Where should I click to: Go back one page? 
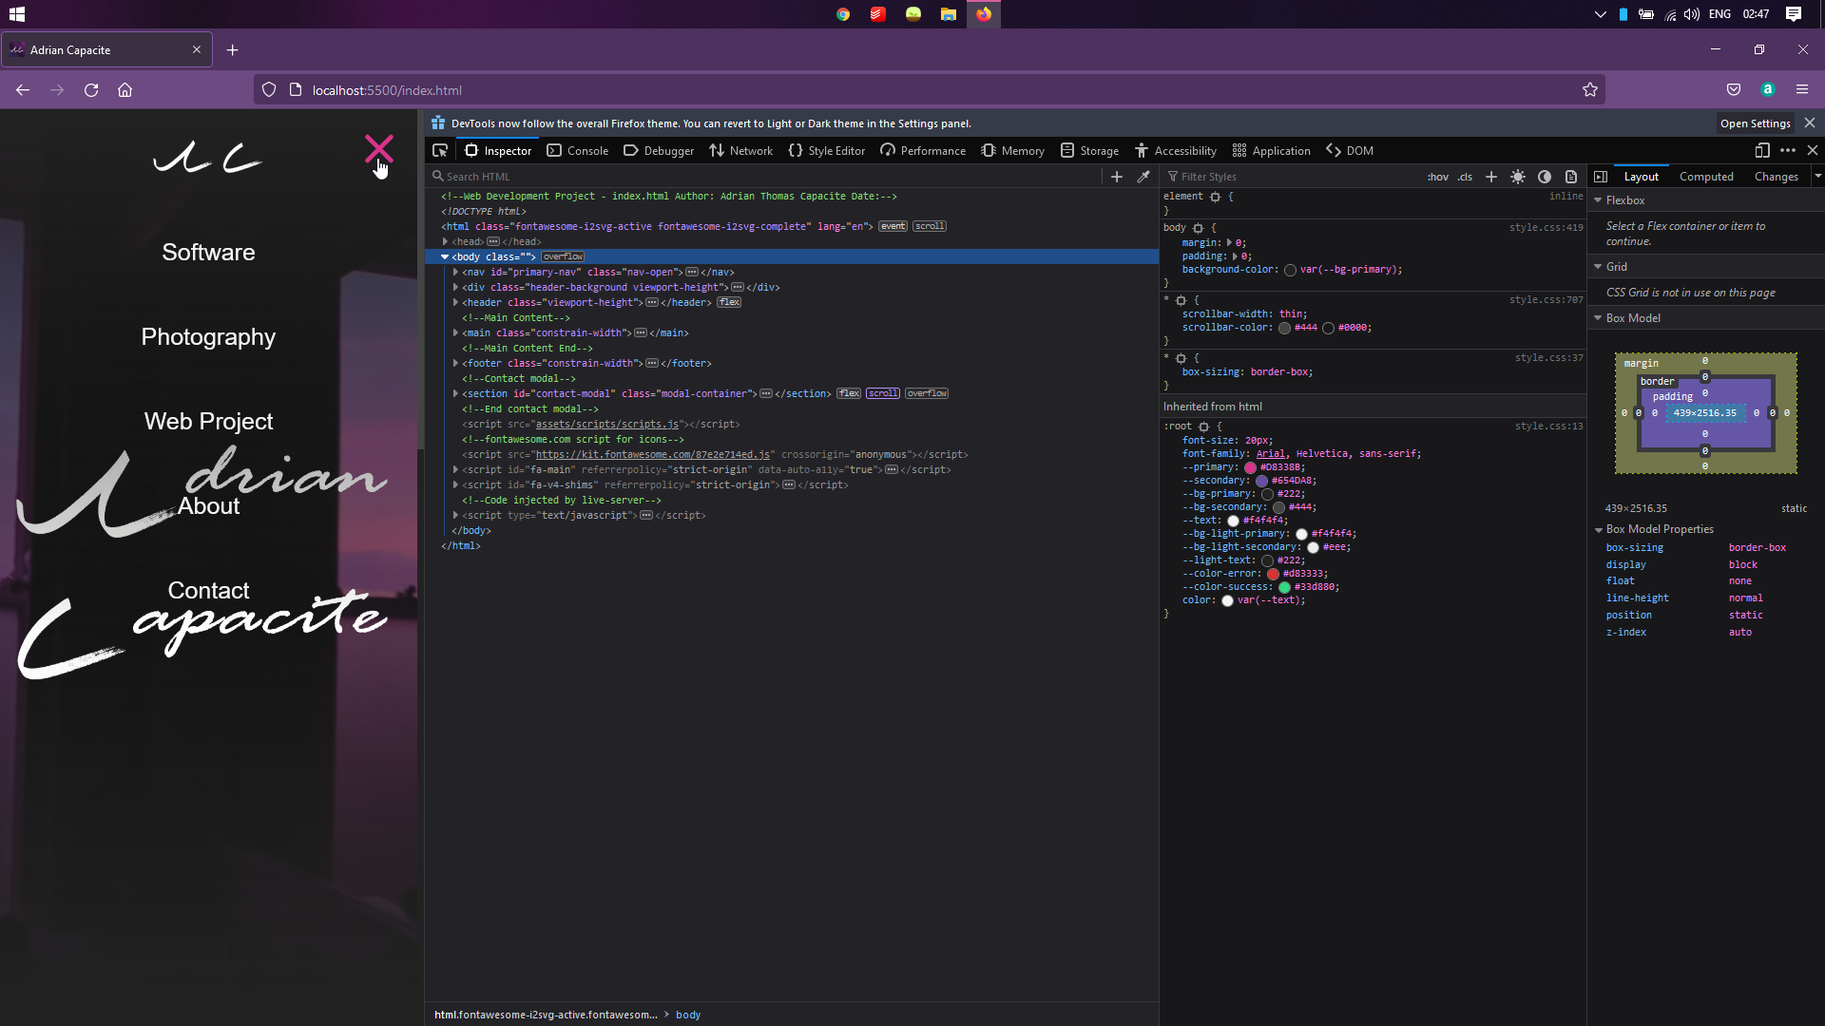click(x=23, y=90)
